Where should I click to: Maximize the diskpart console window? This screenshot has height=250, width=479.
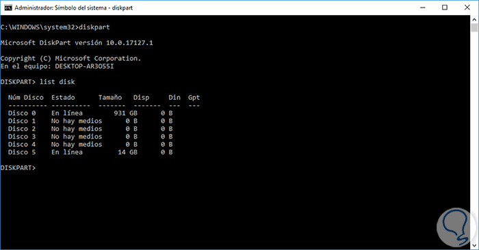click(445, 8)
